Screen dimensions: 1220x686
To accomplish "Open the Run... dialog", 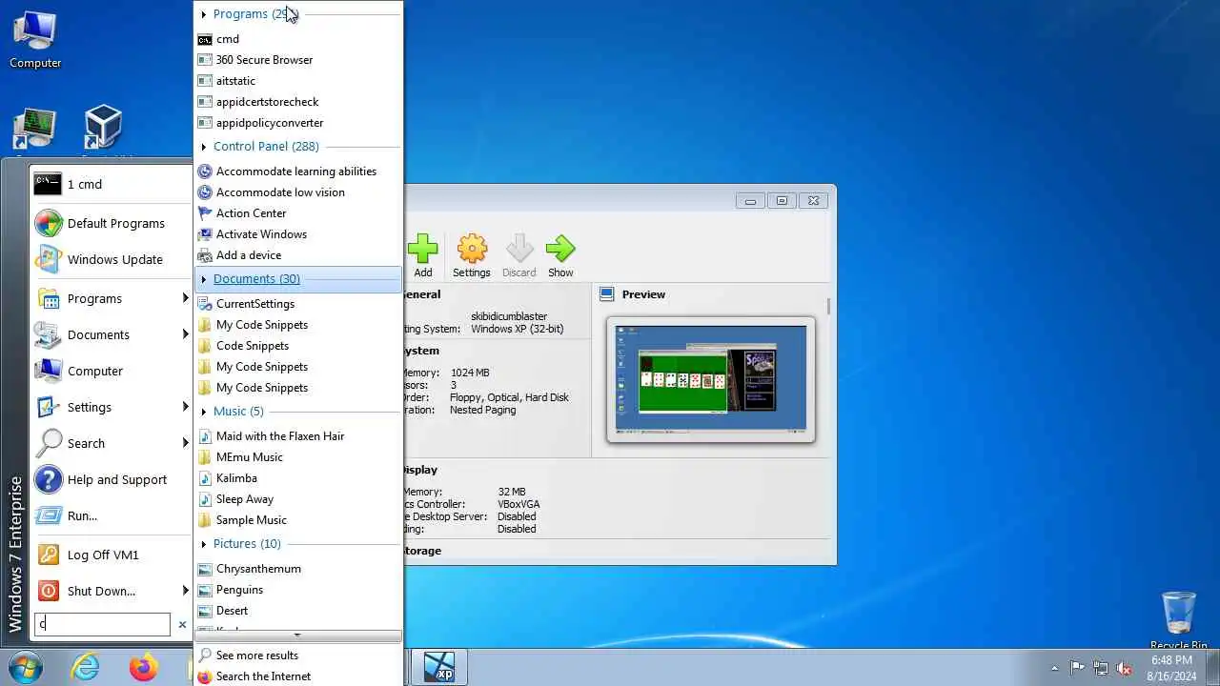I will point(112,515).
